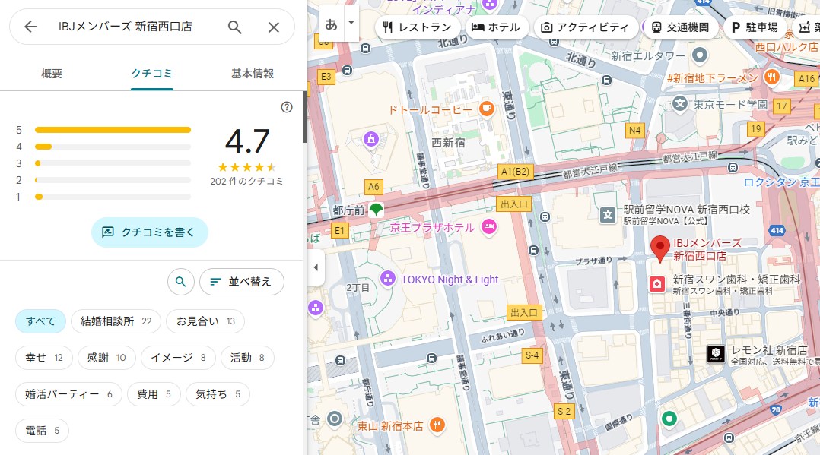Search within reviews using magnifier button
820x455 pixels.
pos(180,282)
